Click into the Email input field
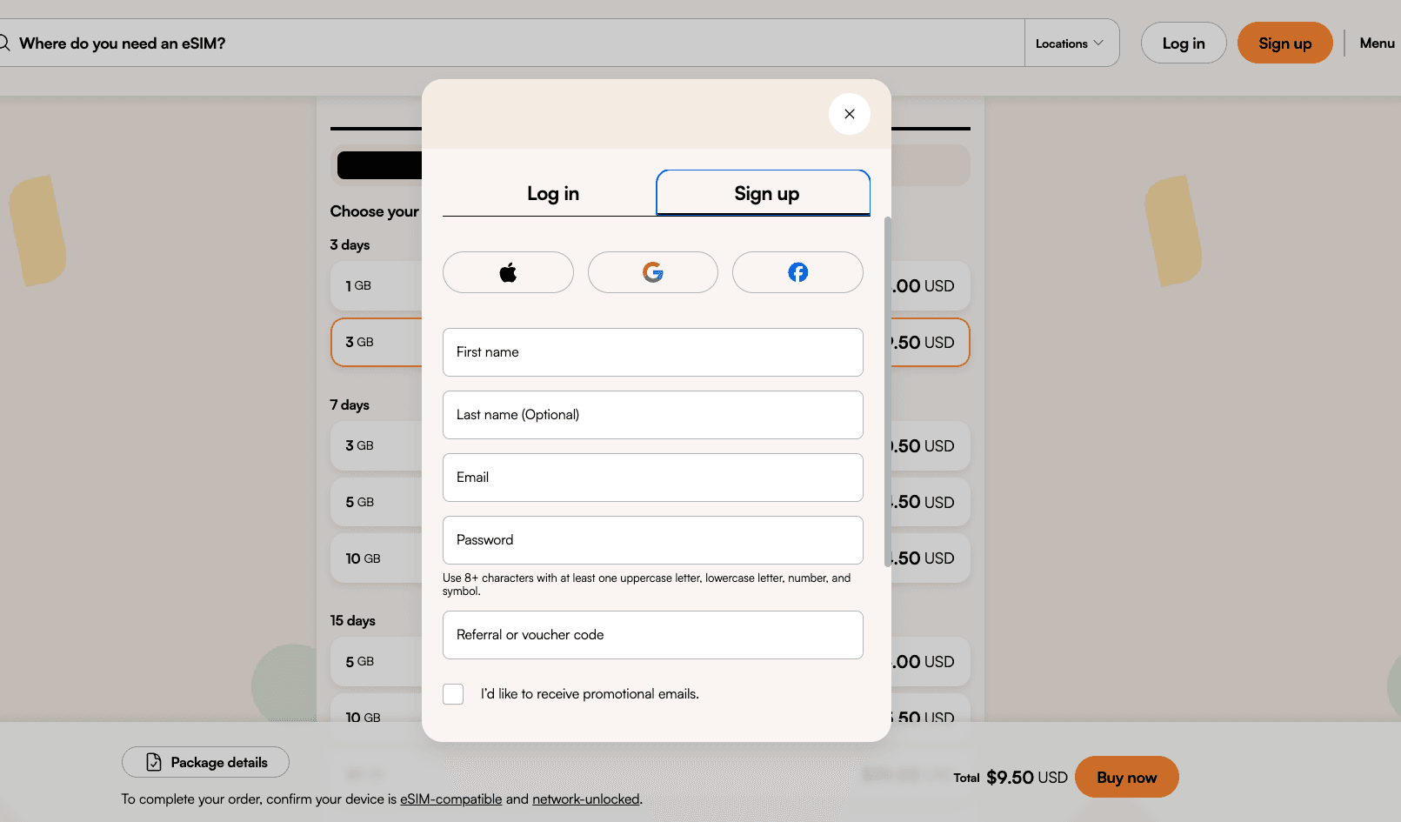The height and width of the screenshot is (822, 1401). [652, 478]
